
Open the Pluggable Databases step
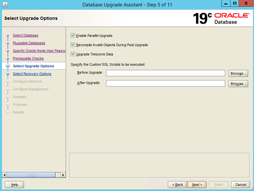pos(29,43)
